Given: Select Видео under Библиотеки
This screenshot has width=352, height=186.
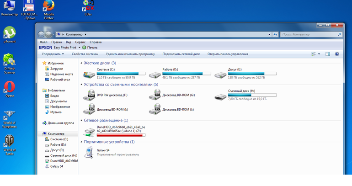Looking at the screenshot, I should click(52, 96).
